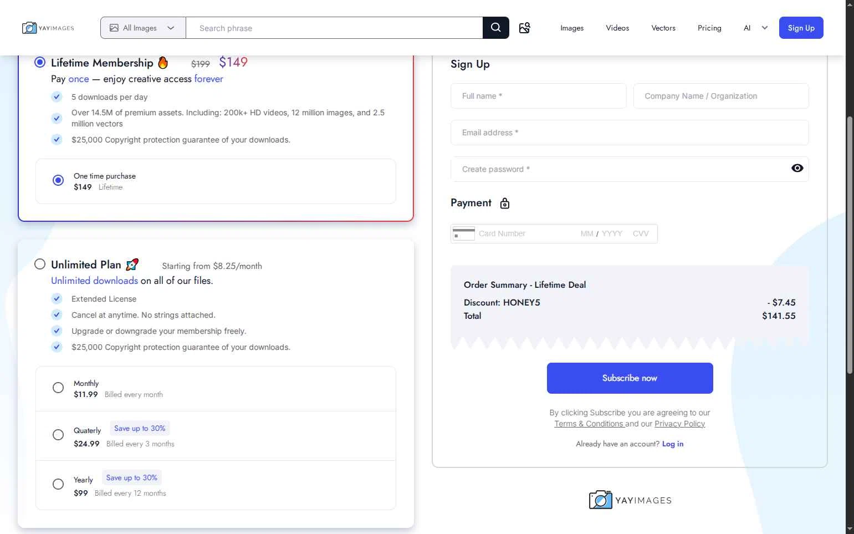Click the YayImages logo in header
This screenshot has height=534, width=854.
(x=48, y=28)
